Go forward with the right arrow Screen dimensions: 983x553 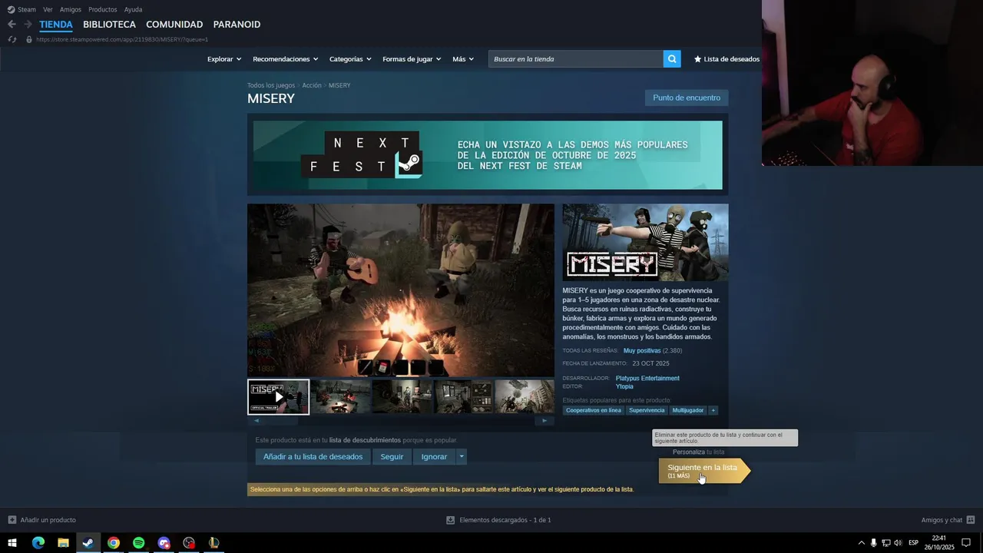pyautogui.click(x=28, y=25)
